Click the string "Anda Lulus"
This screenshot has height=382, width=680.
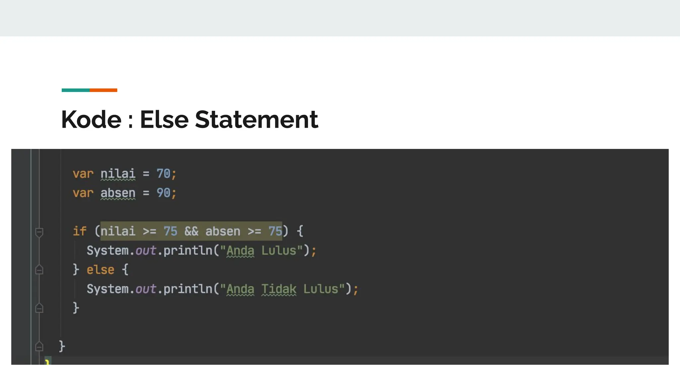pos(261,251)
